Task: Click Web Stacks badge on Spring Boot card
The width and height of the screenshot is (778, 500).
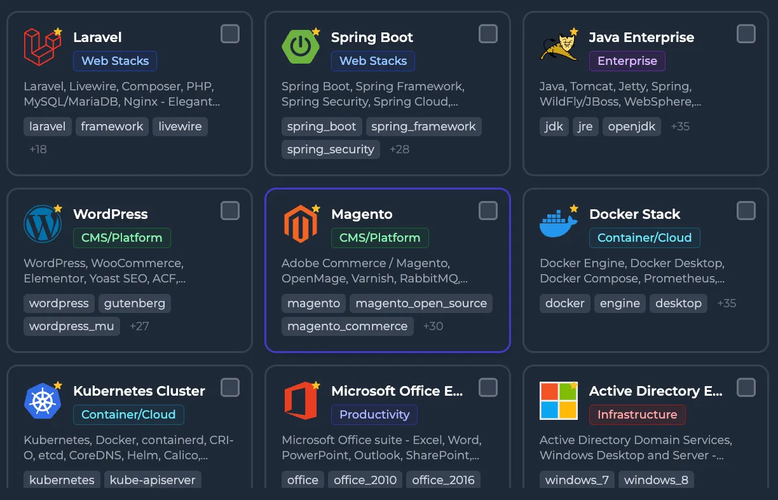Action: [x=373, y=61]
